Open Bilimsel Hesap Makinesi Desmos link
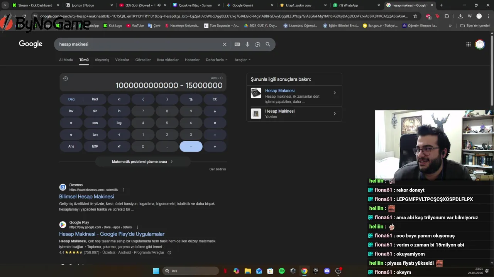This screenshot has width=494, height=277. (x=86, y=197)
